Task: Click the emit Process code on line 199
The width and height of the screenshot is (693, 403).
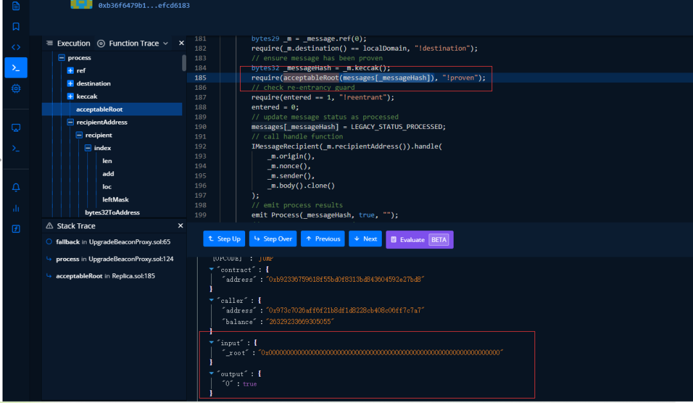Action: click(x=325, y=215)
